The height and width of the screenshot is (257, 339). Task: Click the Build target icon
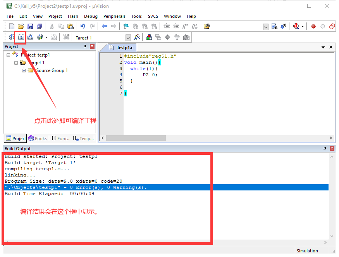tap(21, 37)
